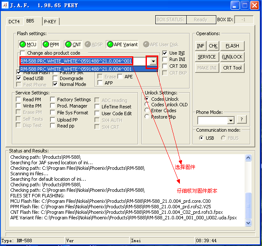
Task: Check the User Code Edit option
Action: (97, 113)
